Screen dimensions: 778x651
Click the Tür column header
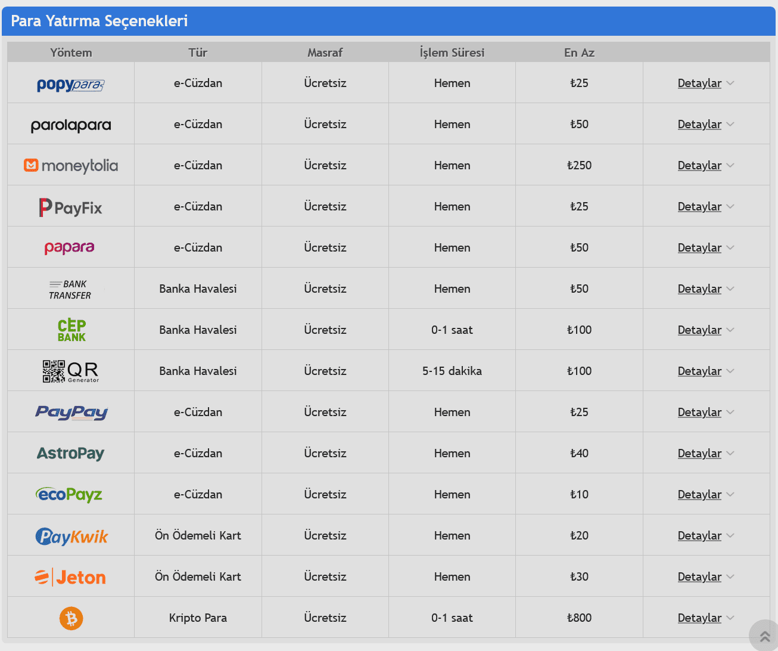coord(198,52)
